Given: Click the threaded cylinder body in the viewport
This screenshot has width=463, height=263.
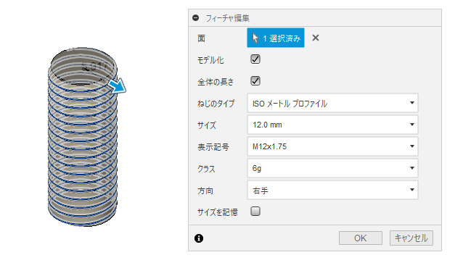Looking at the screenshot, I should 83,147.
